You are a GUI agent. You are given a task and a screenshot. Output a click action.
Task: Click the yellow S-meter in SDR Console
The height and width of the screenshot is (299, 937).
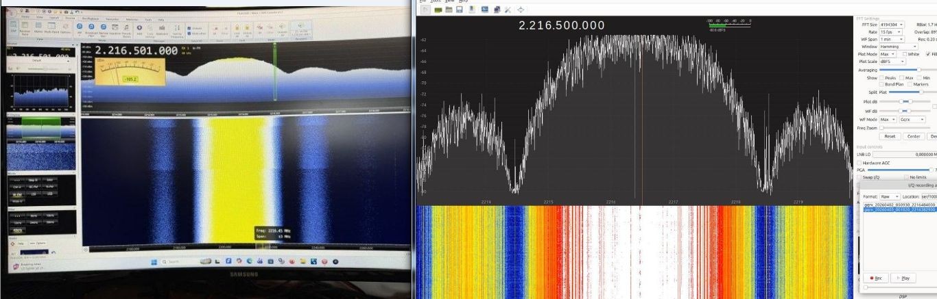[x=130, y=71]
